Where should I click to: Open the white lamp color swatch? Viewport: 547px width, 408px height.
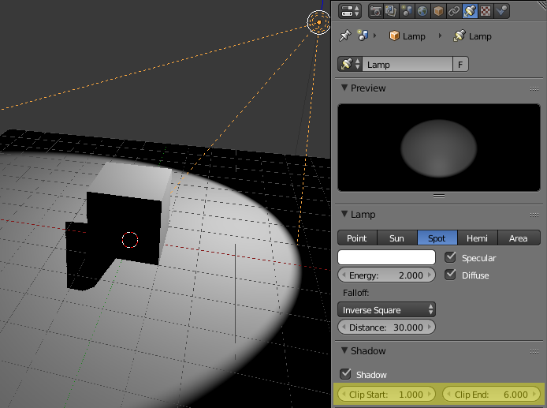coord(386,257)
